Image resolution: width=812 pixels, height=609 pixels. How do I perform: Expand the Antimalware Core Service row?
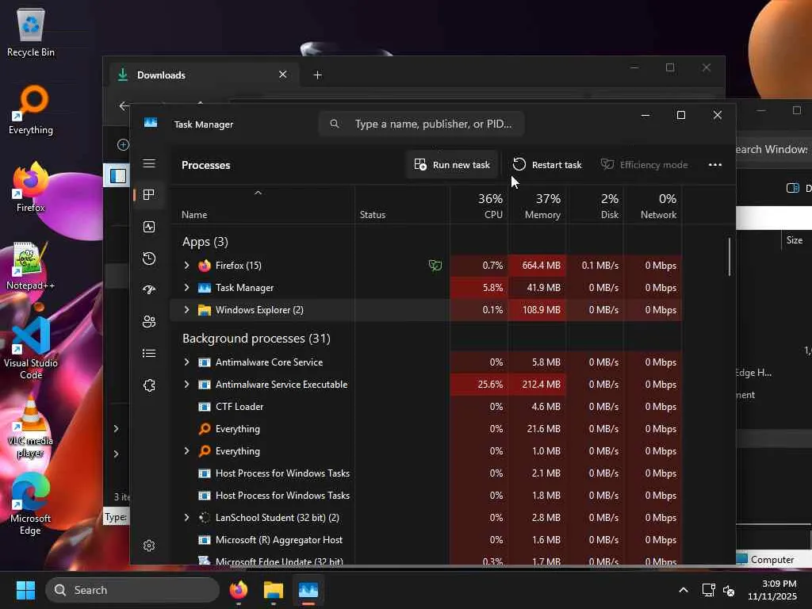pos(186,362)
